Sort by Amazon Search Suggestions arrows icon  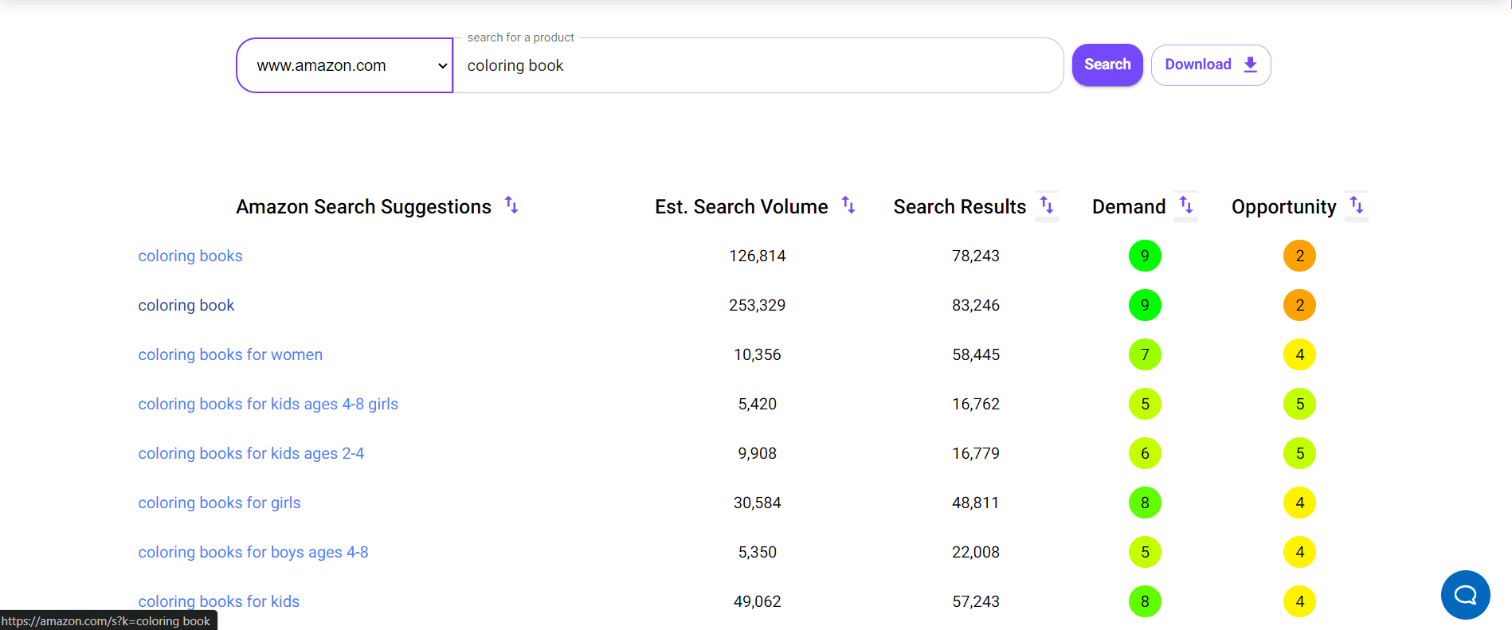point(511,206)
